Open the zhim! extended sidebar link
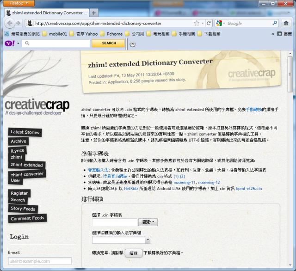296x271 pixels. pyautogui.click(x=27, y=165)
